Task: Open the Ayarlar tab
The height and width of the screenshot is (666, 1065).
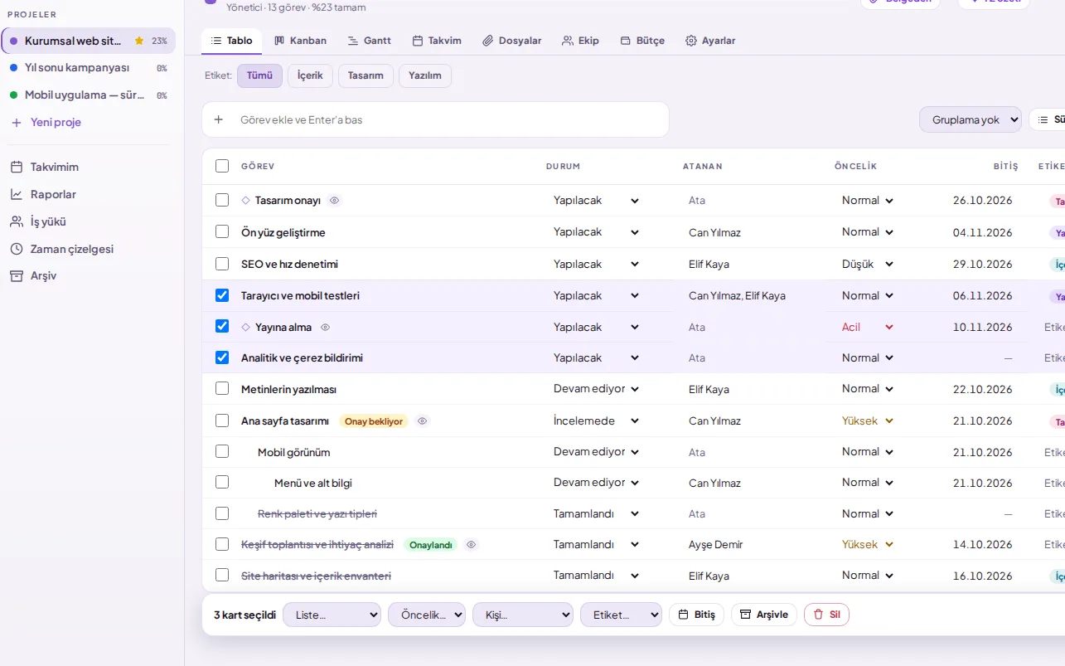Action: click(x=710, y=41)
